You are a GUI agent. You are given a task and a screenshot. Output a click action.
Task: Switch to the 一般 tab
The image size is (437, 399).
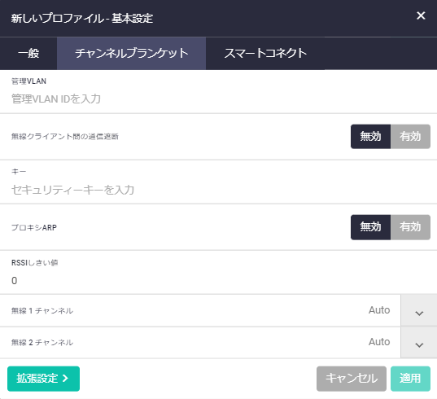pyautogui.click(x=28, y=53)
